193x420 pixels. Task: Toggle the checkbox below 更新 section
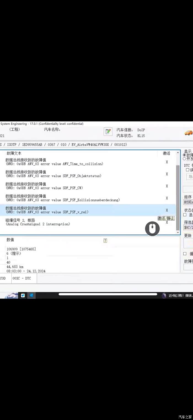point(185,254)
